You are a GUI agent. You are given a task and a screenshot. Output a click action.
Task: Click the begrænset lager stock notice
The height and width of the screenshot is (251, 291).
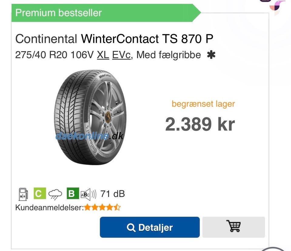[x=203, y=104]
